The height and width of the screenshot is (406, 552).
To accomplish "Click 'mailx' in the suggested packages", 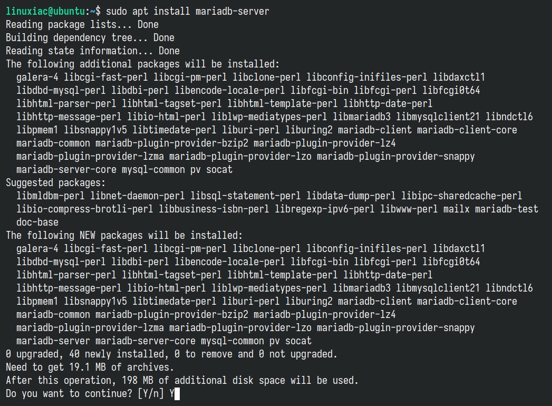I will click(456, 209).
